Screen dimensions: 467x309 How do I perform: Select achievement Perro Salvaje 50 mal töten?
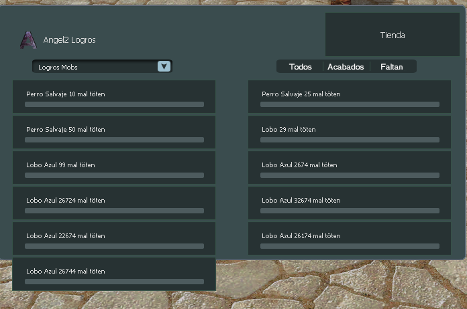(114, 132)
